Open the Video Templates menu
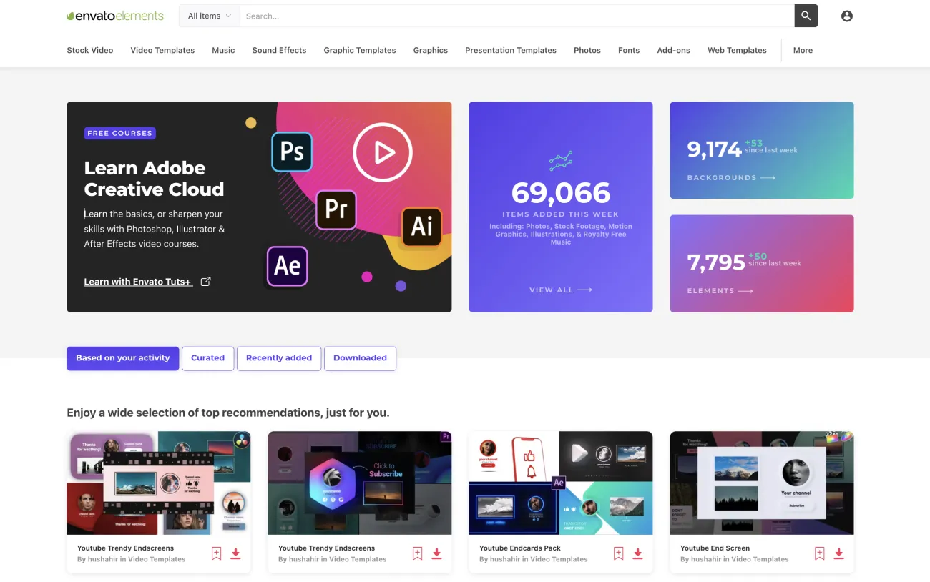This screenshot has height=582, width=930. coord(162,50)
